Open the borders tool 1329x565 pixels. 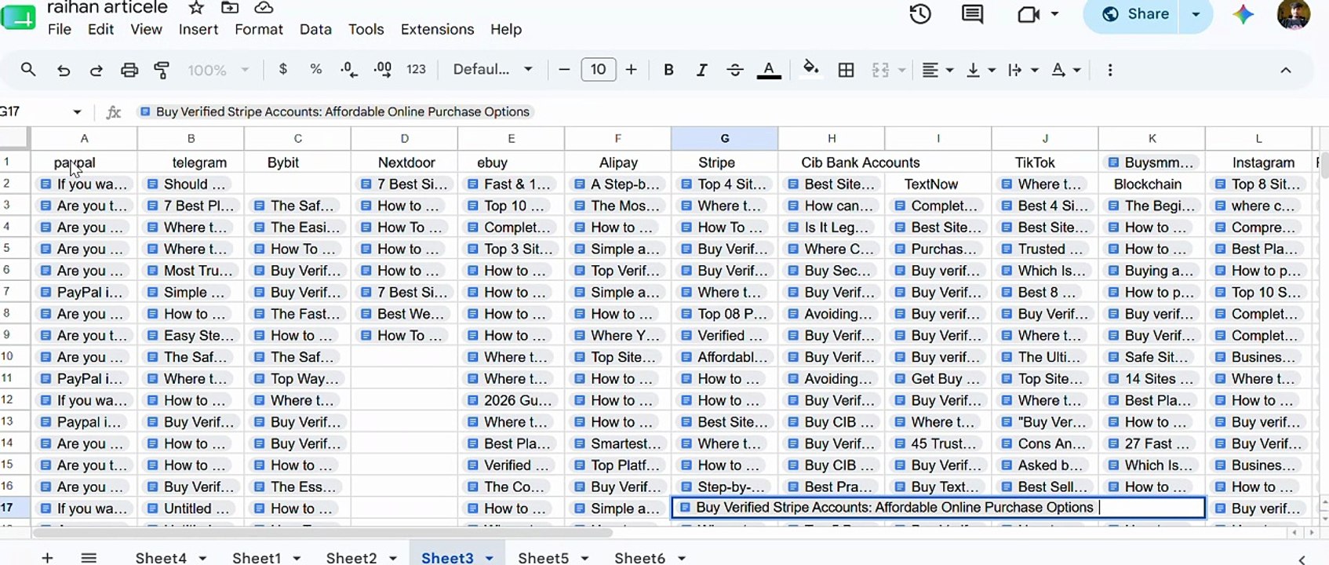(846, 70)
